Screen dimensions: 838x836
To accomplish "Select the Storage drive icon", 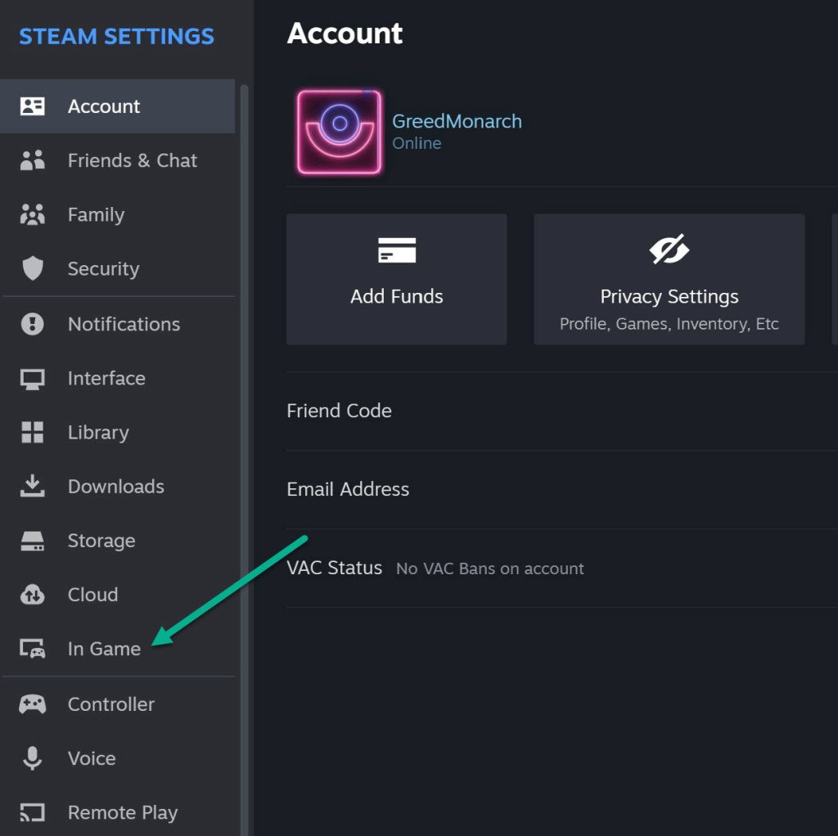I will point(33,540).
